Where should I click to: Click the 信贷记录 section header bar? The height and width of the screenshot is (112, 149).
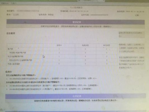pyautogui.click(x=75, y=22)
